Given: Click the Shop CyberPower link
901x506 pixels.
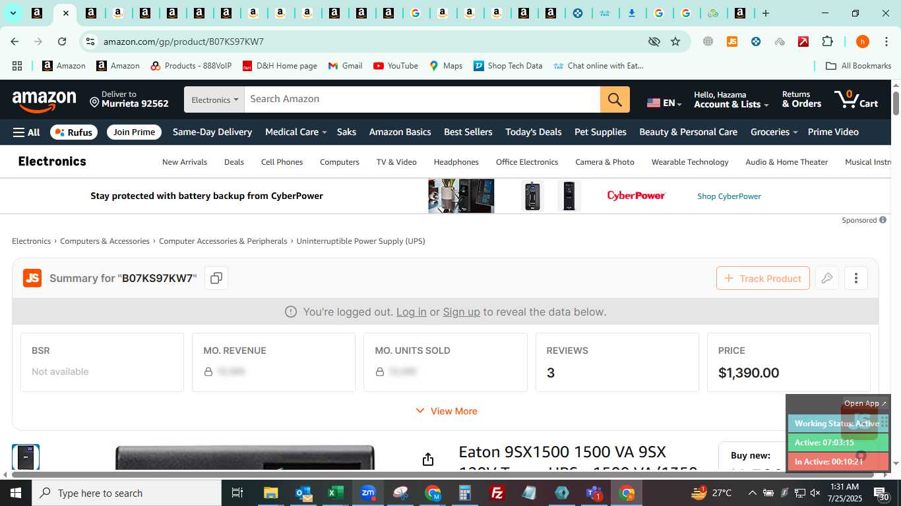Looking at the screenshot, I should coord(729,196).
